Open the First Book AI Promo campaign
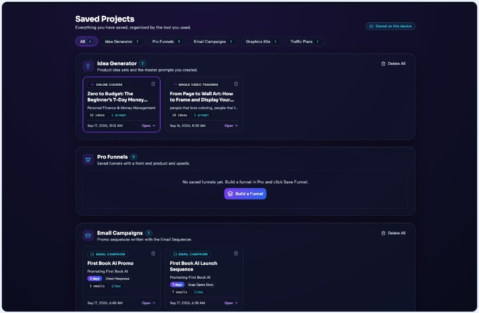Screen dimensions: 479x313 coord(148,303)
